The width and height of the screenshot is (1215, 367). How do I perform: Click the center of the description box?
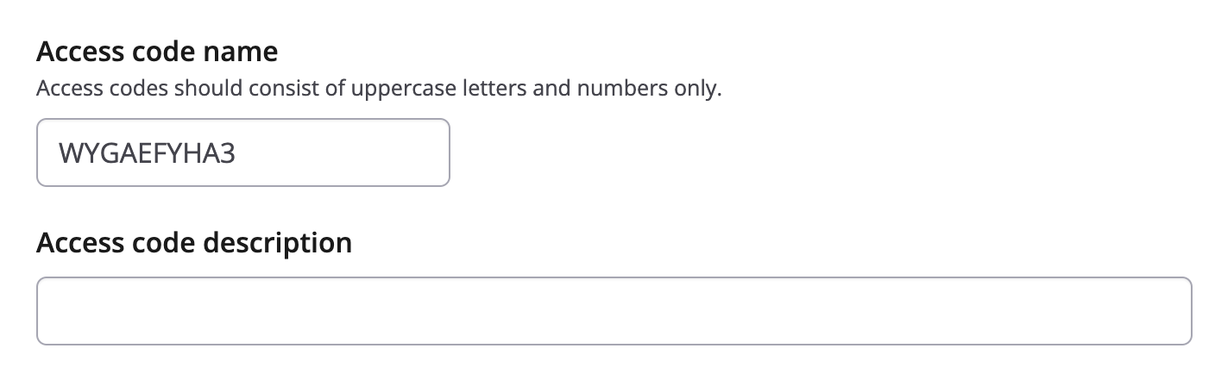[614, 311]
